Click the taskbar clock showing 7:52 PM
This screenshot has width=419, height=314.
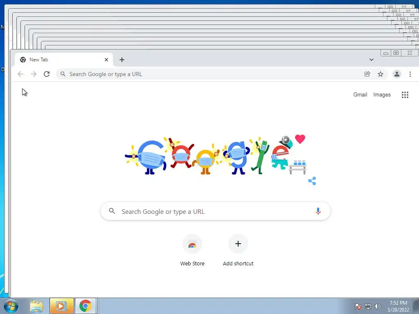coord(398,306)
